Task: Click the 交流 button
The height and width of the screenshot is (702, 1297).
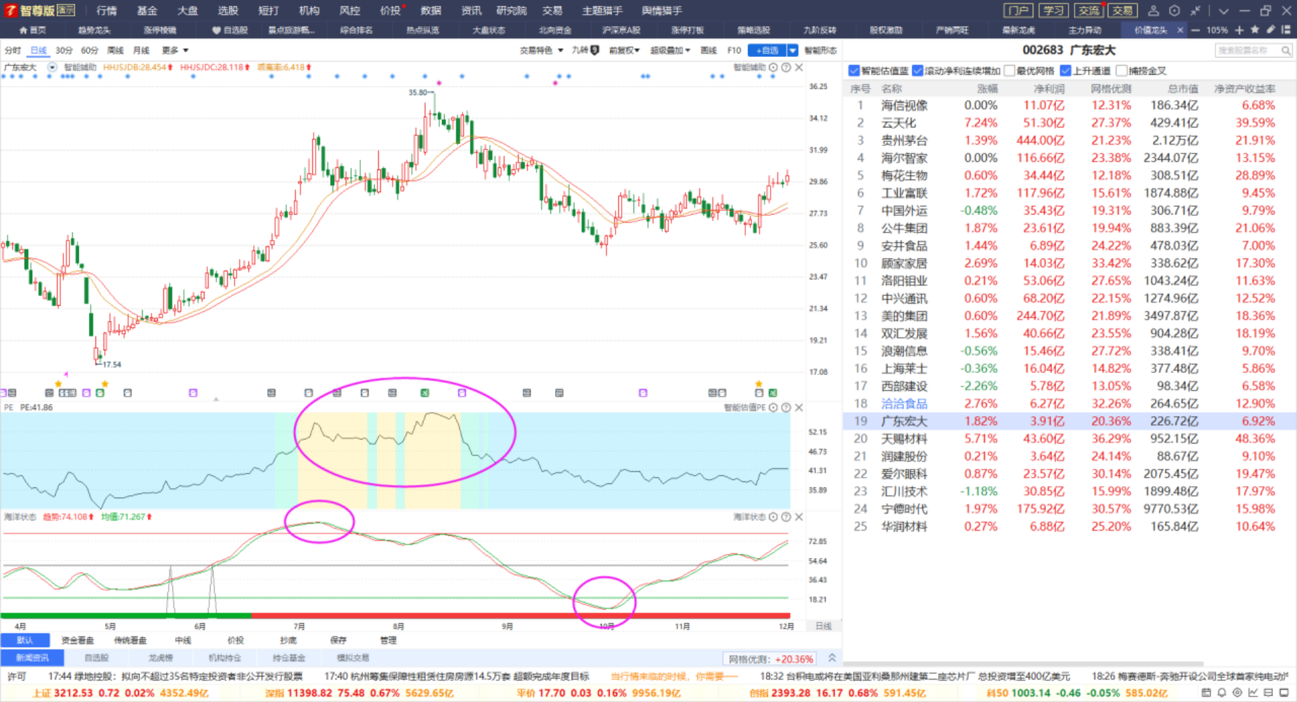Action: [1088, 10]
